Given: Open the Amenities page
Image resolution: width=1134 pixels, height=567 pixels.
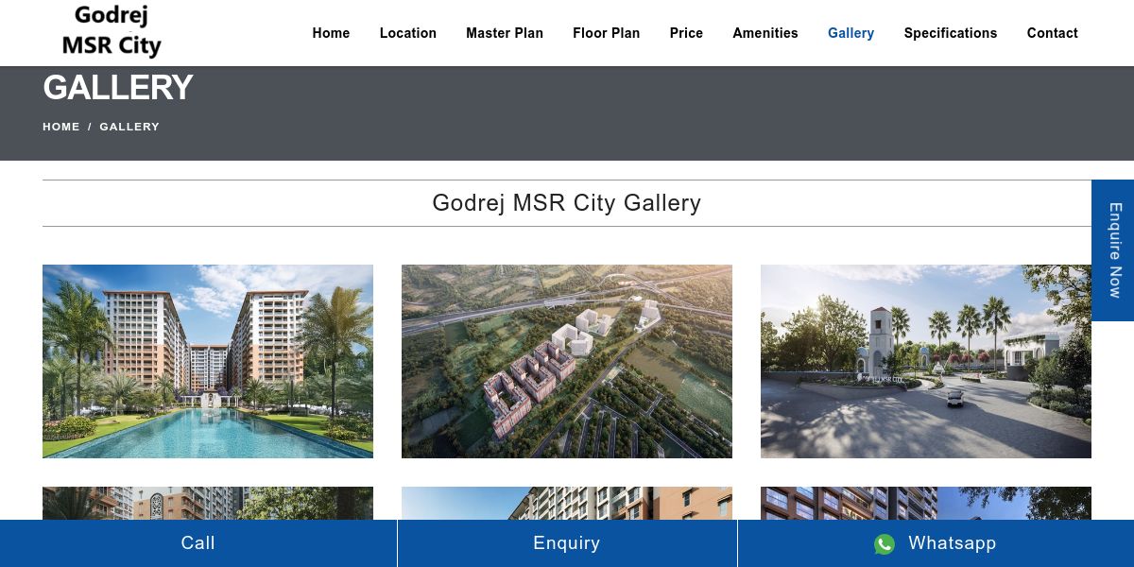Looking at the screenshot, I should [x=765, y=33].
